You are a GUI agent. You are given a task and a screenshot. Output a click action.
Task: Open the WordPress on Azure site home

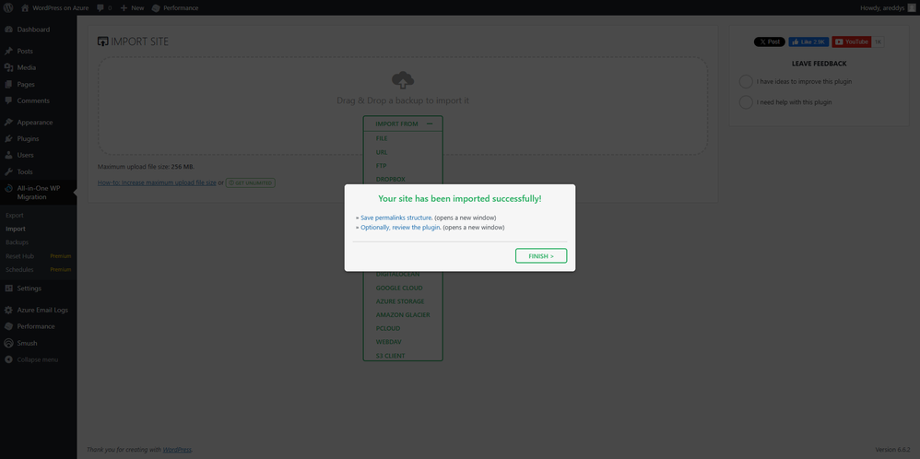(54, 7)
